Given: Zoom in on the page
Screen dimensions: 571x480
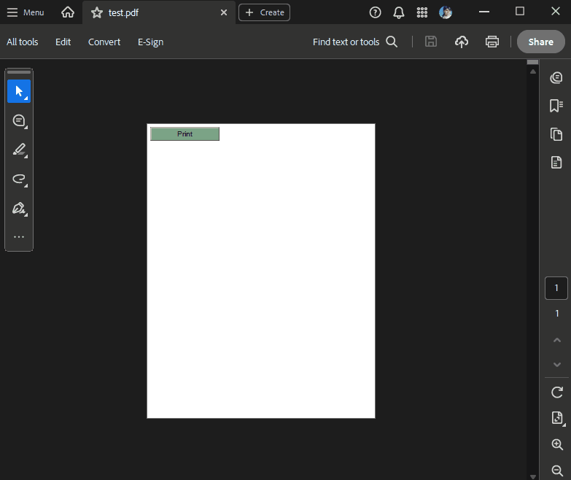Looking at the screenshot, I should tap(556, 444).
